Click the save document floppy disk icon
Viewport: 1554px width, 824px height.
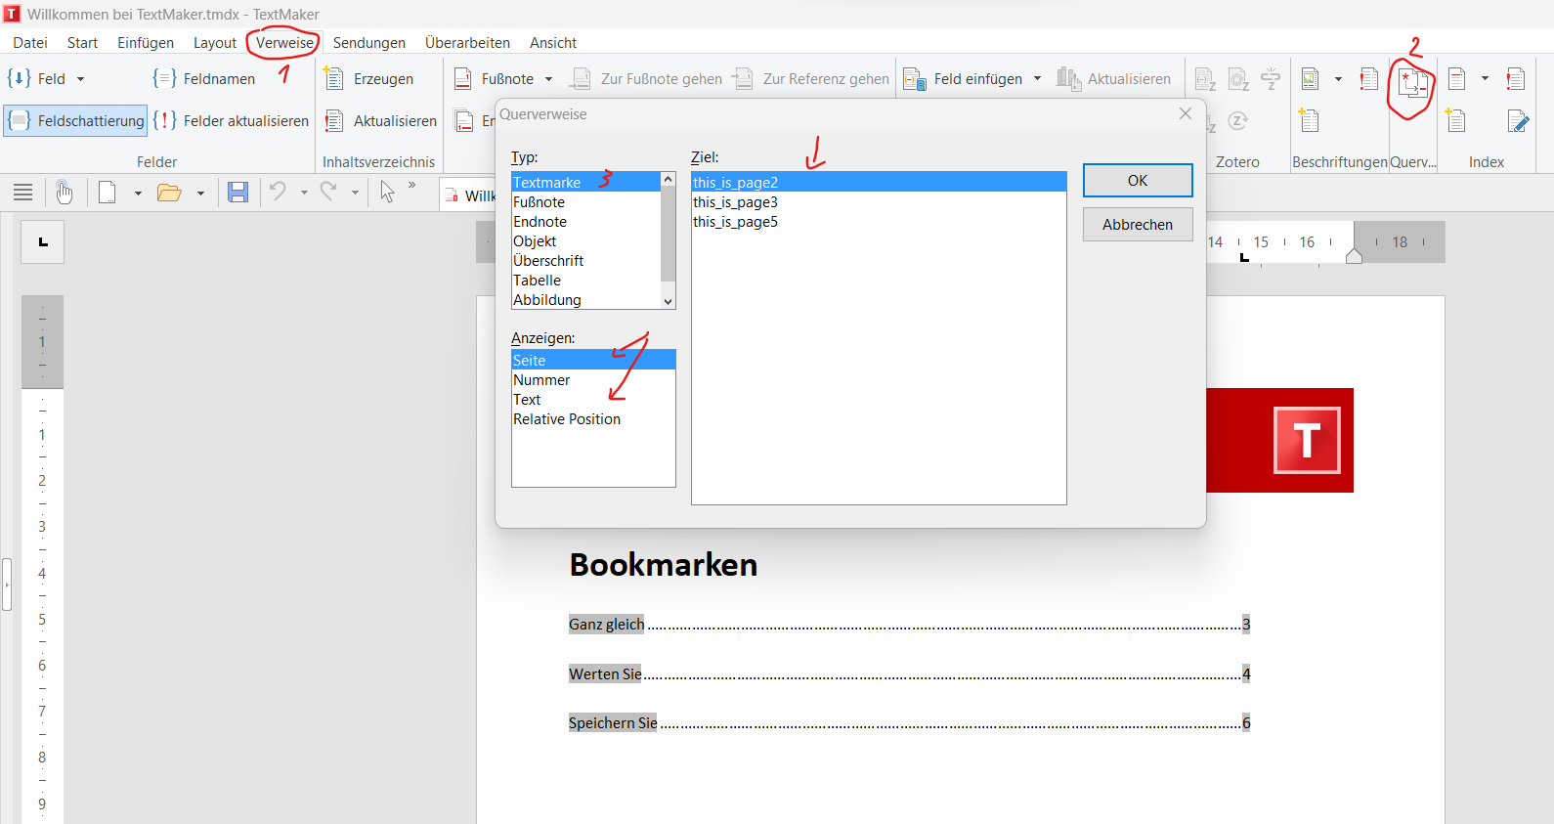tap(237, 193)
